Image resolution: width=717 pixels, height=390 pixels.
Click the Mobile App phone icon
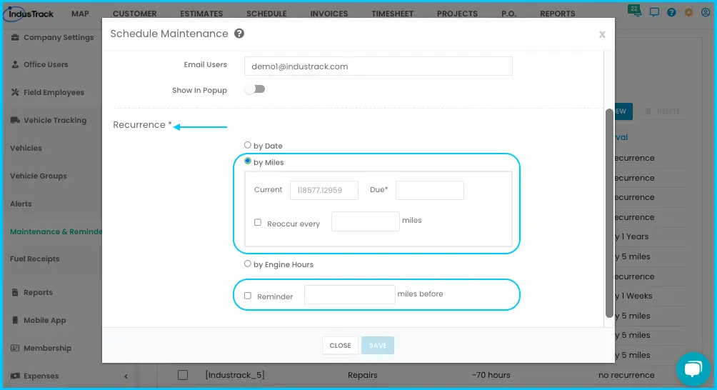pos(15,320)
